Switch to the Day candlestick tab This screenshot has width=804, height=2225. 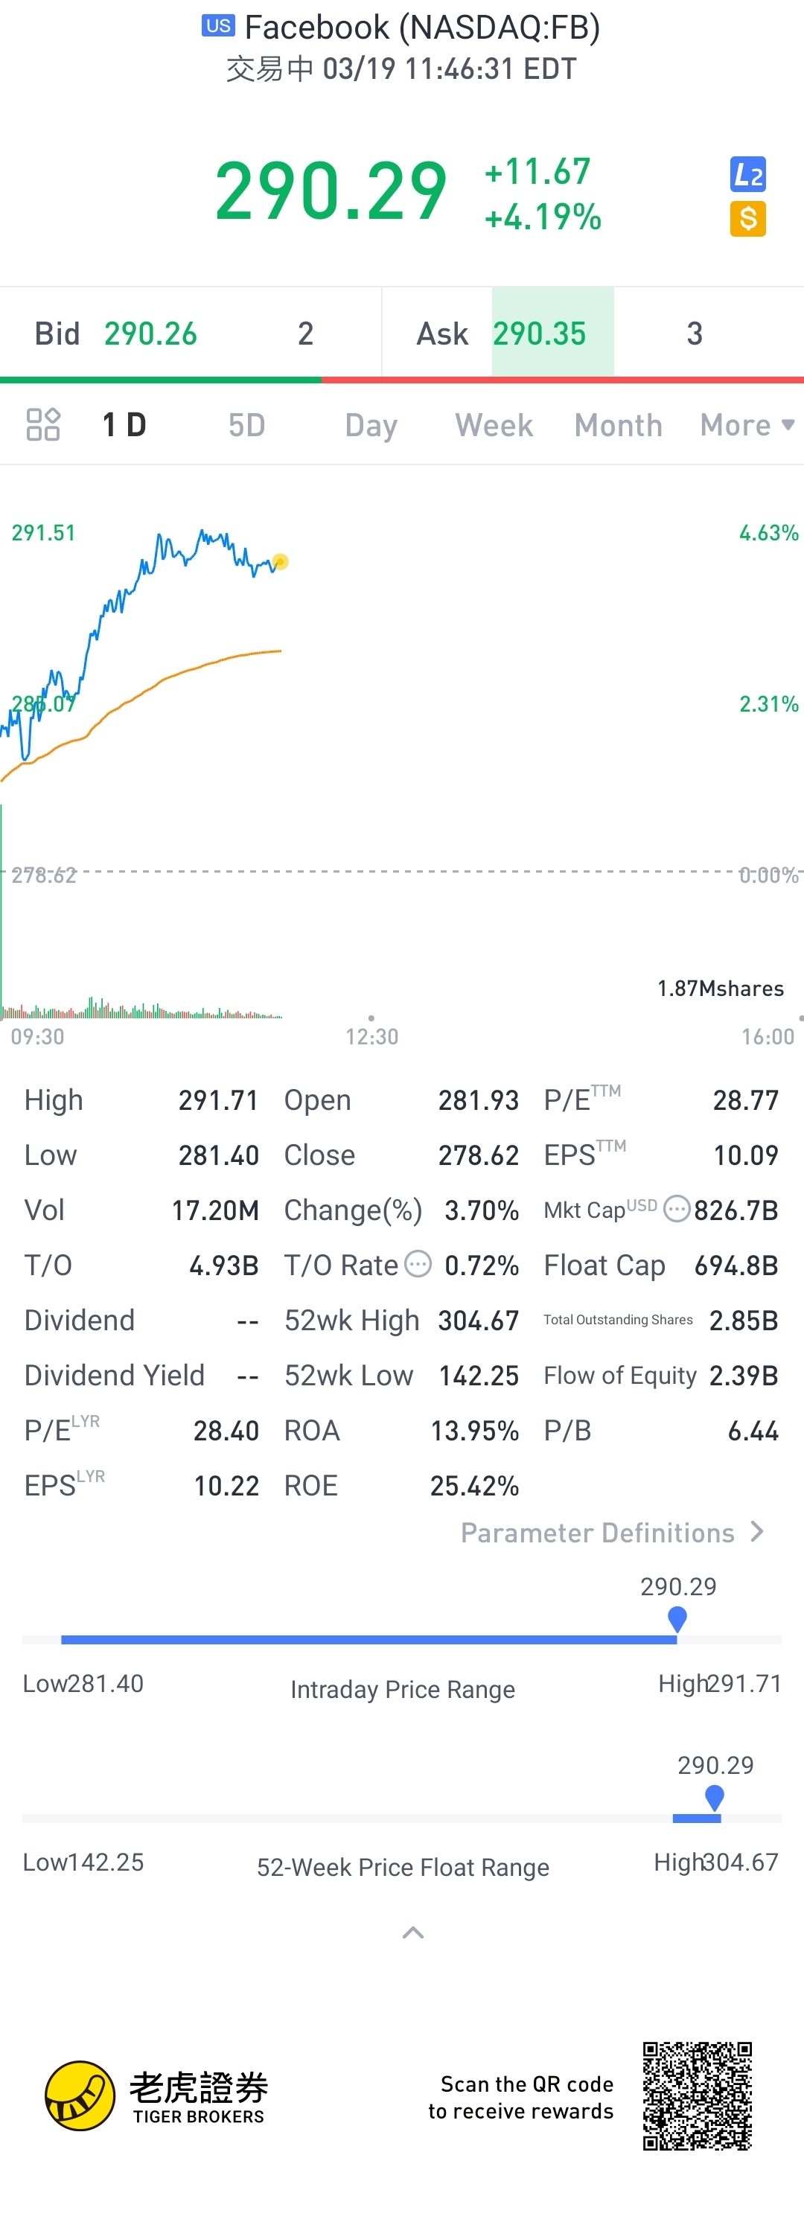371,426
